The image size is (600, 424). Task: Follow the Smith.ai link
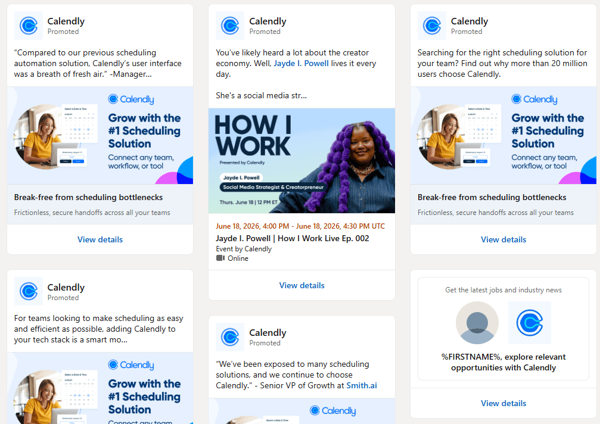[362, 385]
